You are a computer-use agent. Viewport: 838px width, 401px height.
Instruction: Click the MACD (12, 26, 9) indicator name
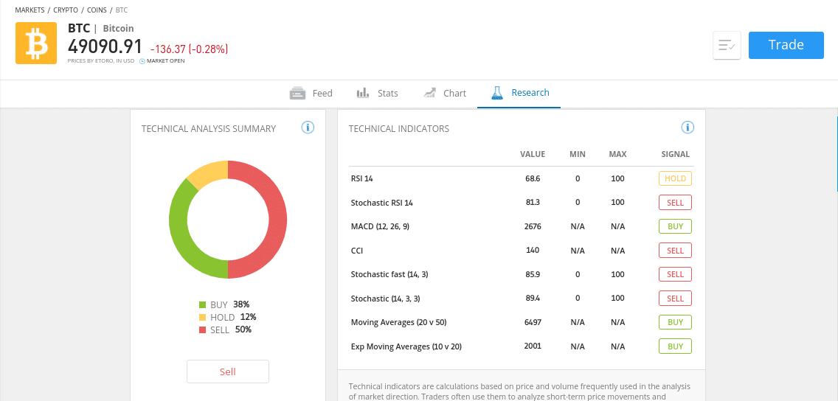380,227
